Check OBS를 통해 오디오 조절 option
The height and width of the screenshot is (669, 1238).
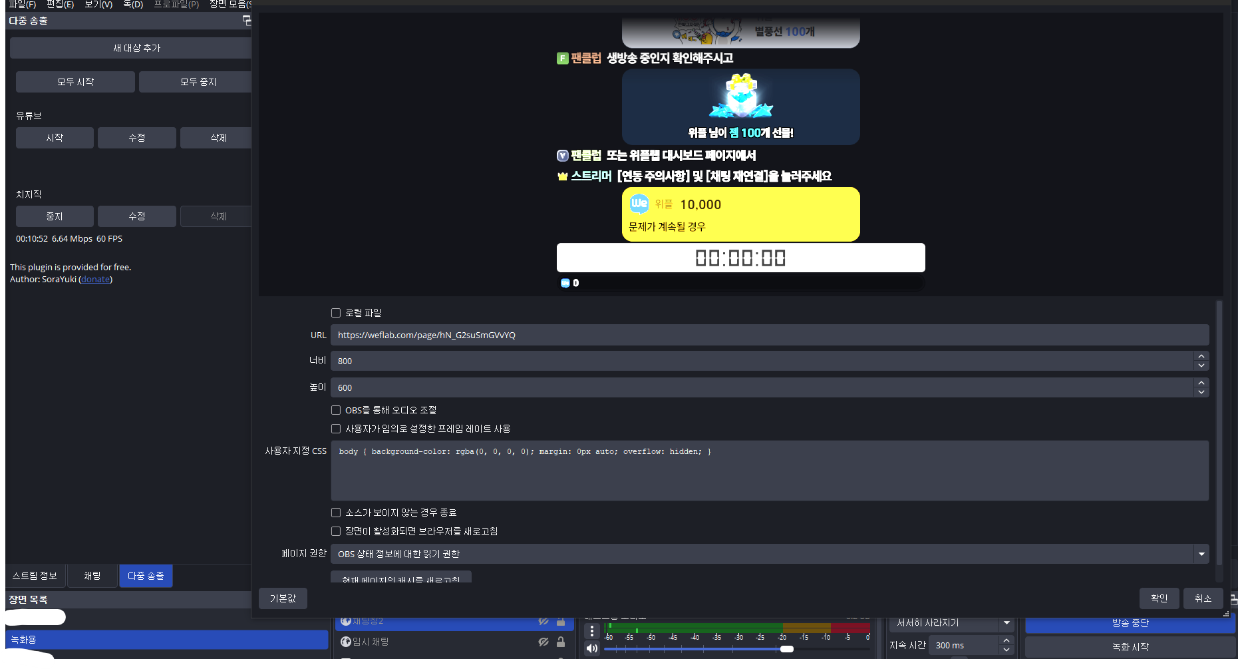(x=336, y=410)
